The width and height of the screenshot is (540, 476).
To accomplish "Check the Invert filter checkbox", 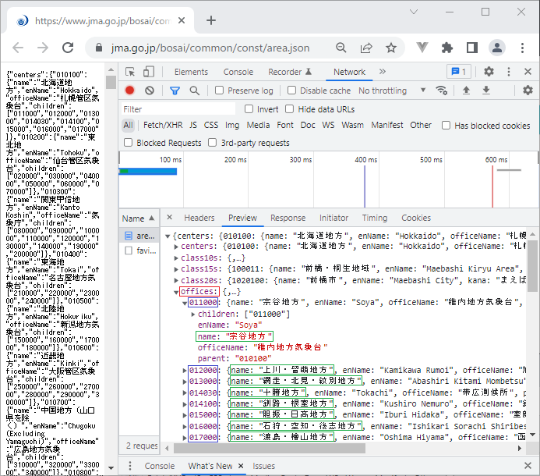I will click(x=249, y=109).
